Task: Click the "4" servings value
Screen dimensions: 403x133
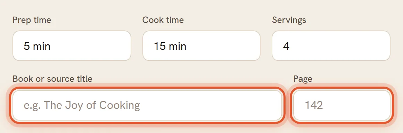Action: [286, 46]
